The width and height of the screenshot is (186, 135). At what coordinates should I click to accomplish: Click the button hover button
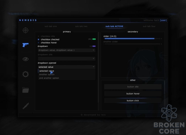(x=133, y=94)
